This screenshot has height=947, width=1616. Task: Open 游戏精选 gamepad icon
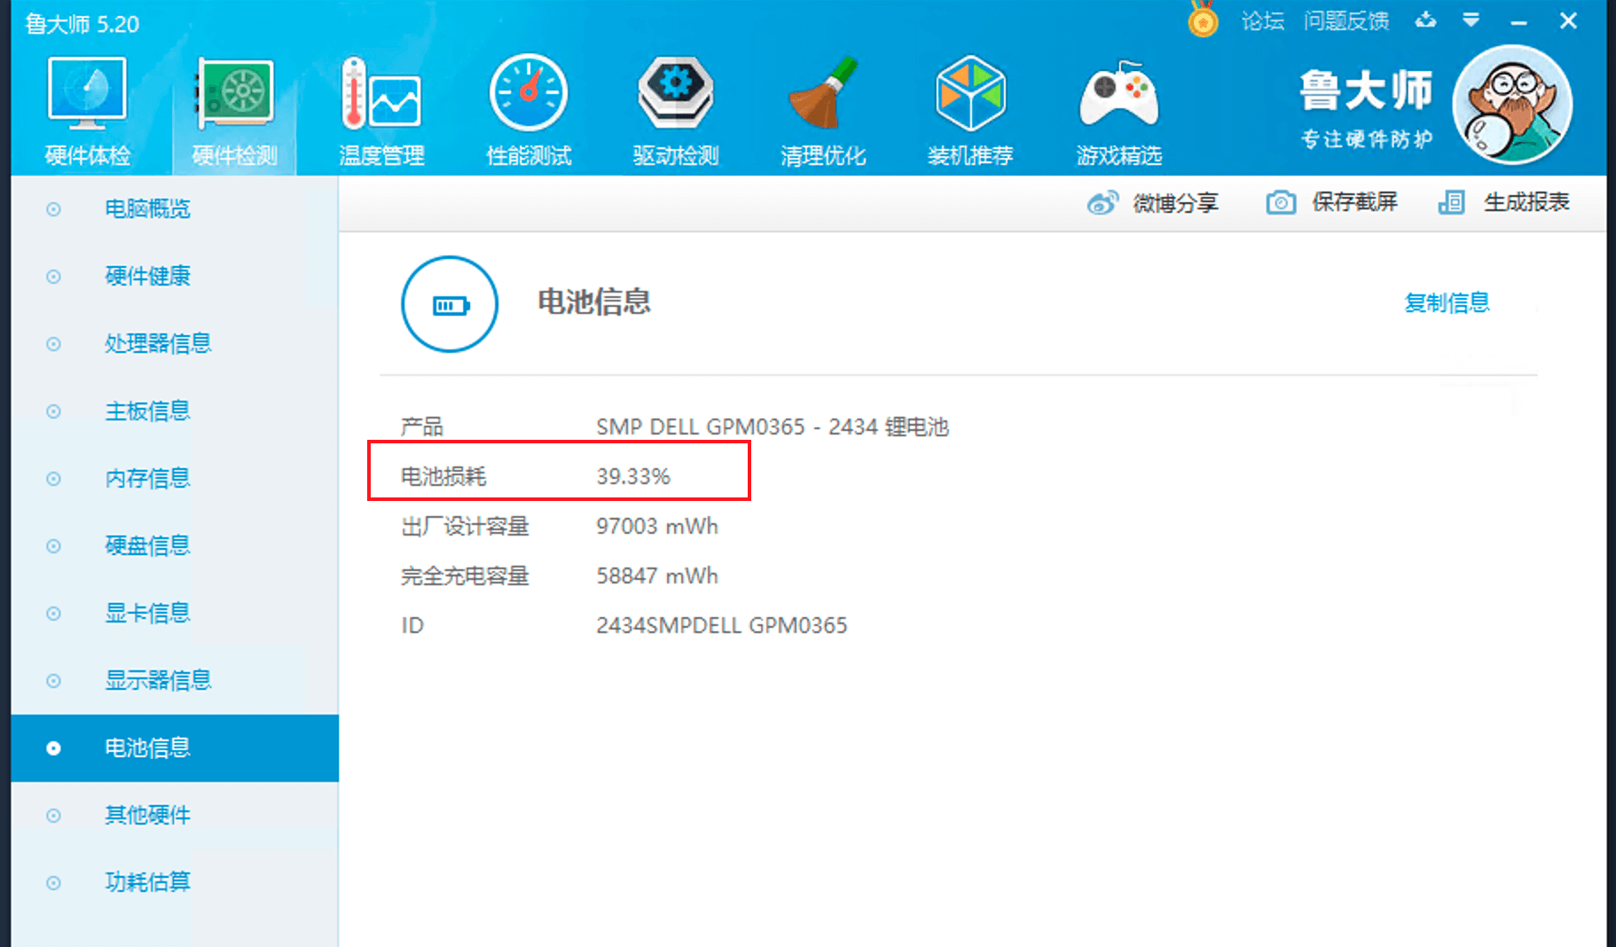(1119, 94)
